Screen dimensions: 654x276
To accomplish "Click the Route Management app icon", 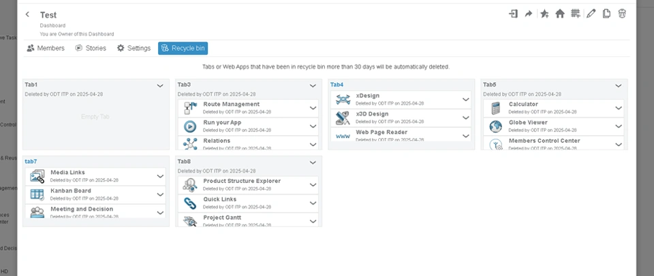I will (190, 108).
